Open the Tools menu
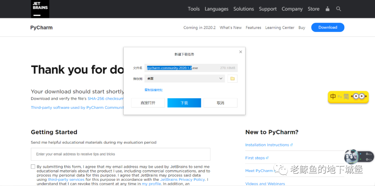The image size is (375, 186). tap(194, 9)
